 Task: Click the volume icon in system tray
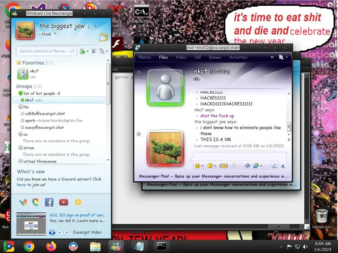(305, 246)
